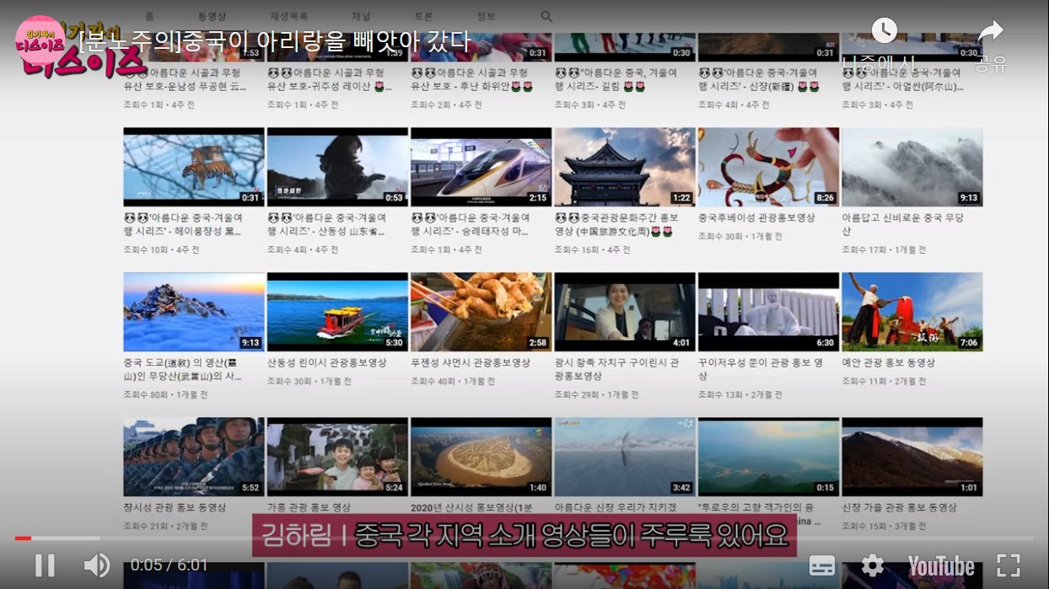The image size is (1049, 589).
Task: Click '중국후베이성 관광홍보영상' title
Action: point(756,217)
